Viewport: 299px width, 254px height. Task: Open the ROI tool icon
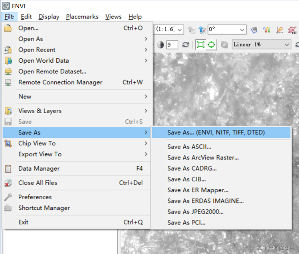click(x=292, y=30)
